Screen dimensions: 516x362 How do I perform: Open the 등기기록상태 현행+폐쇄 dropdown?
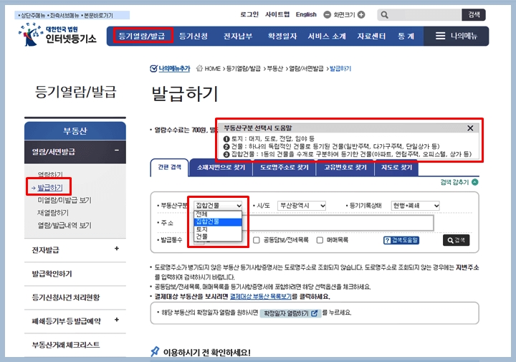click(x=415, y=206)
